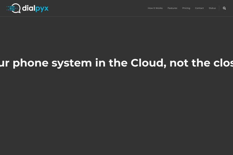Viewport: 233px width, 155px height.
Task: Open the search magnifier icon
Action: 224,8
